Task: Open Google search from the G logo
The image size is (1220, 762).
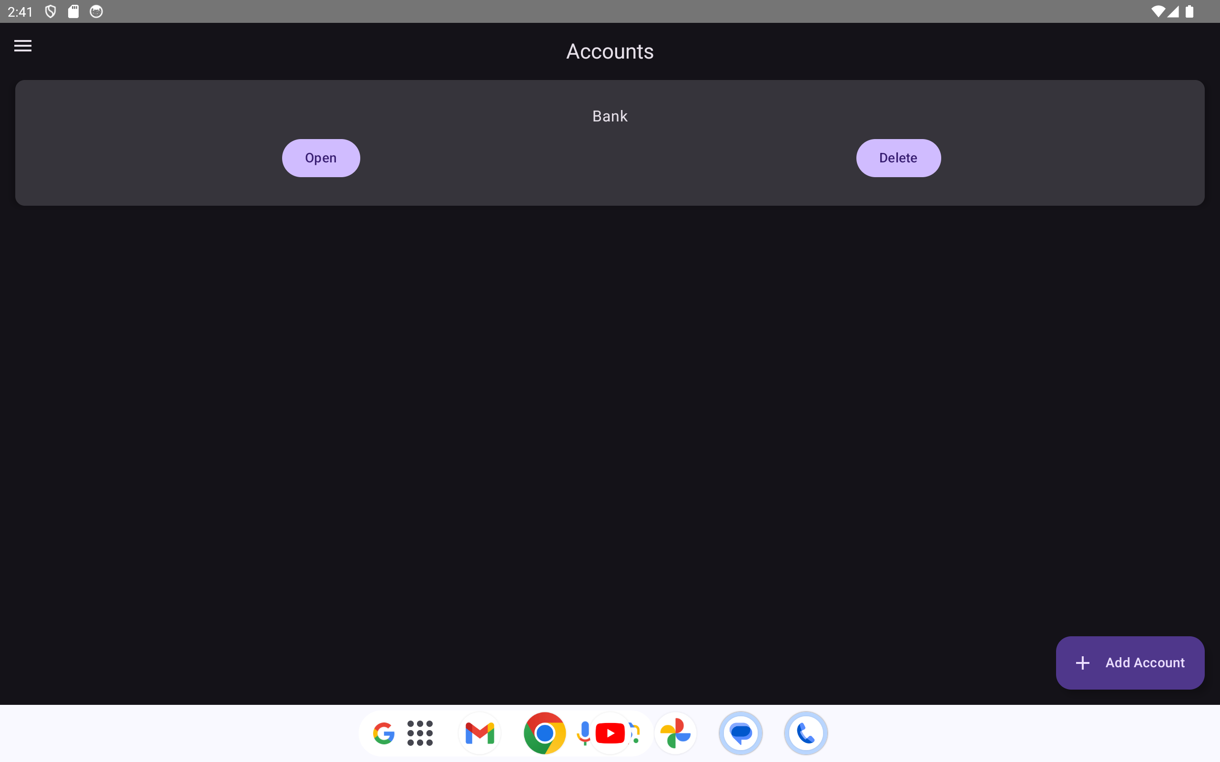Action: [383, 733]
